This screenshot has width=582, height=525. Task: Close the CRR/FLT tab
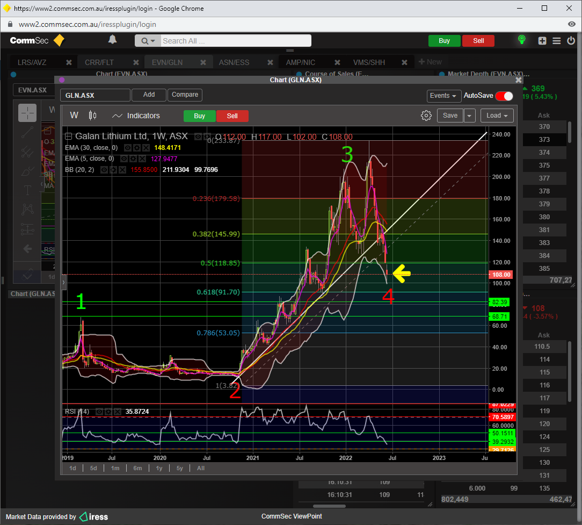136,62
